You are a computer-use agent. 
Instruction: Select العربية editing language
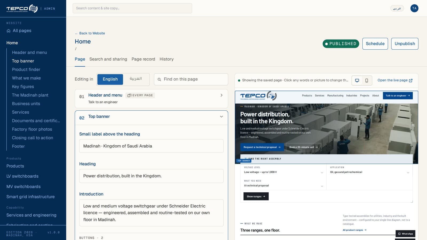click(136, 79)
